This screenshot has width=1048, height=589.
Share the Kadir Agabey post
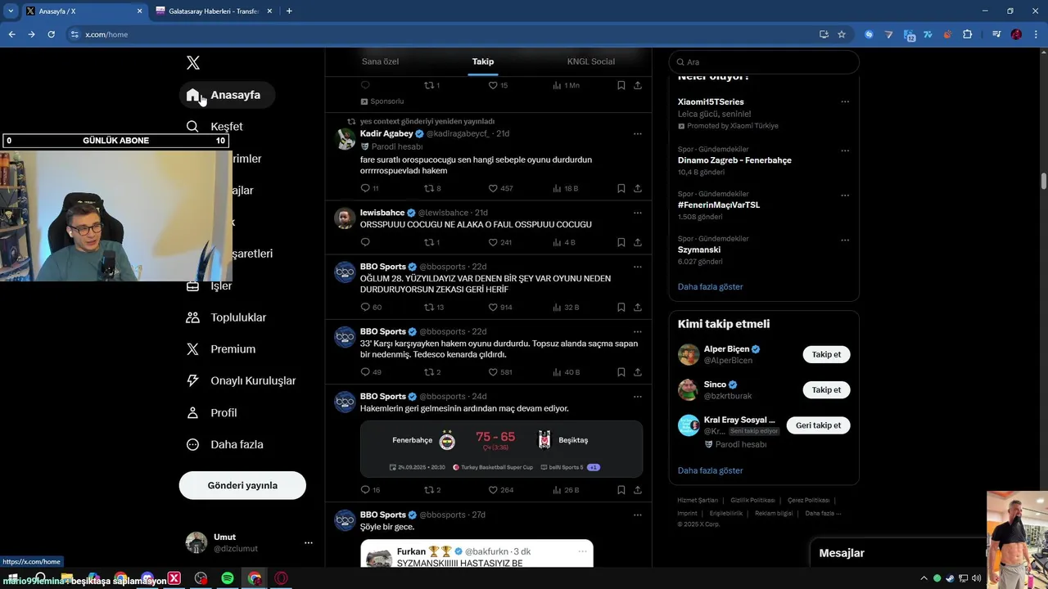click(638, 188)
